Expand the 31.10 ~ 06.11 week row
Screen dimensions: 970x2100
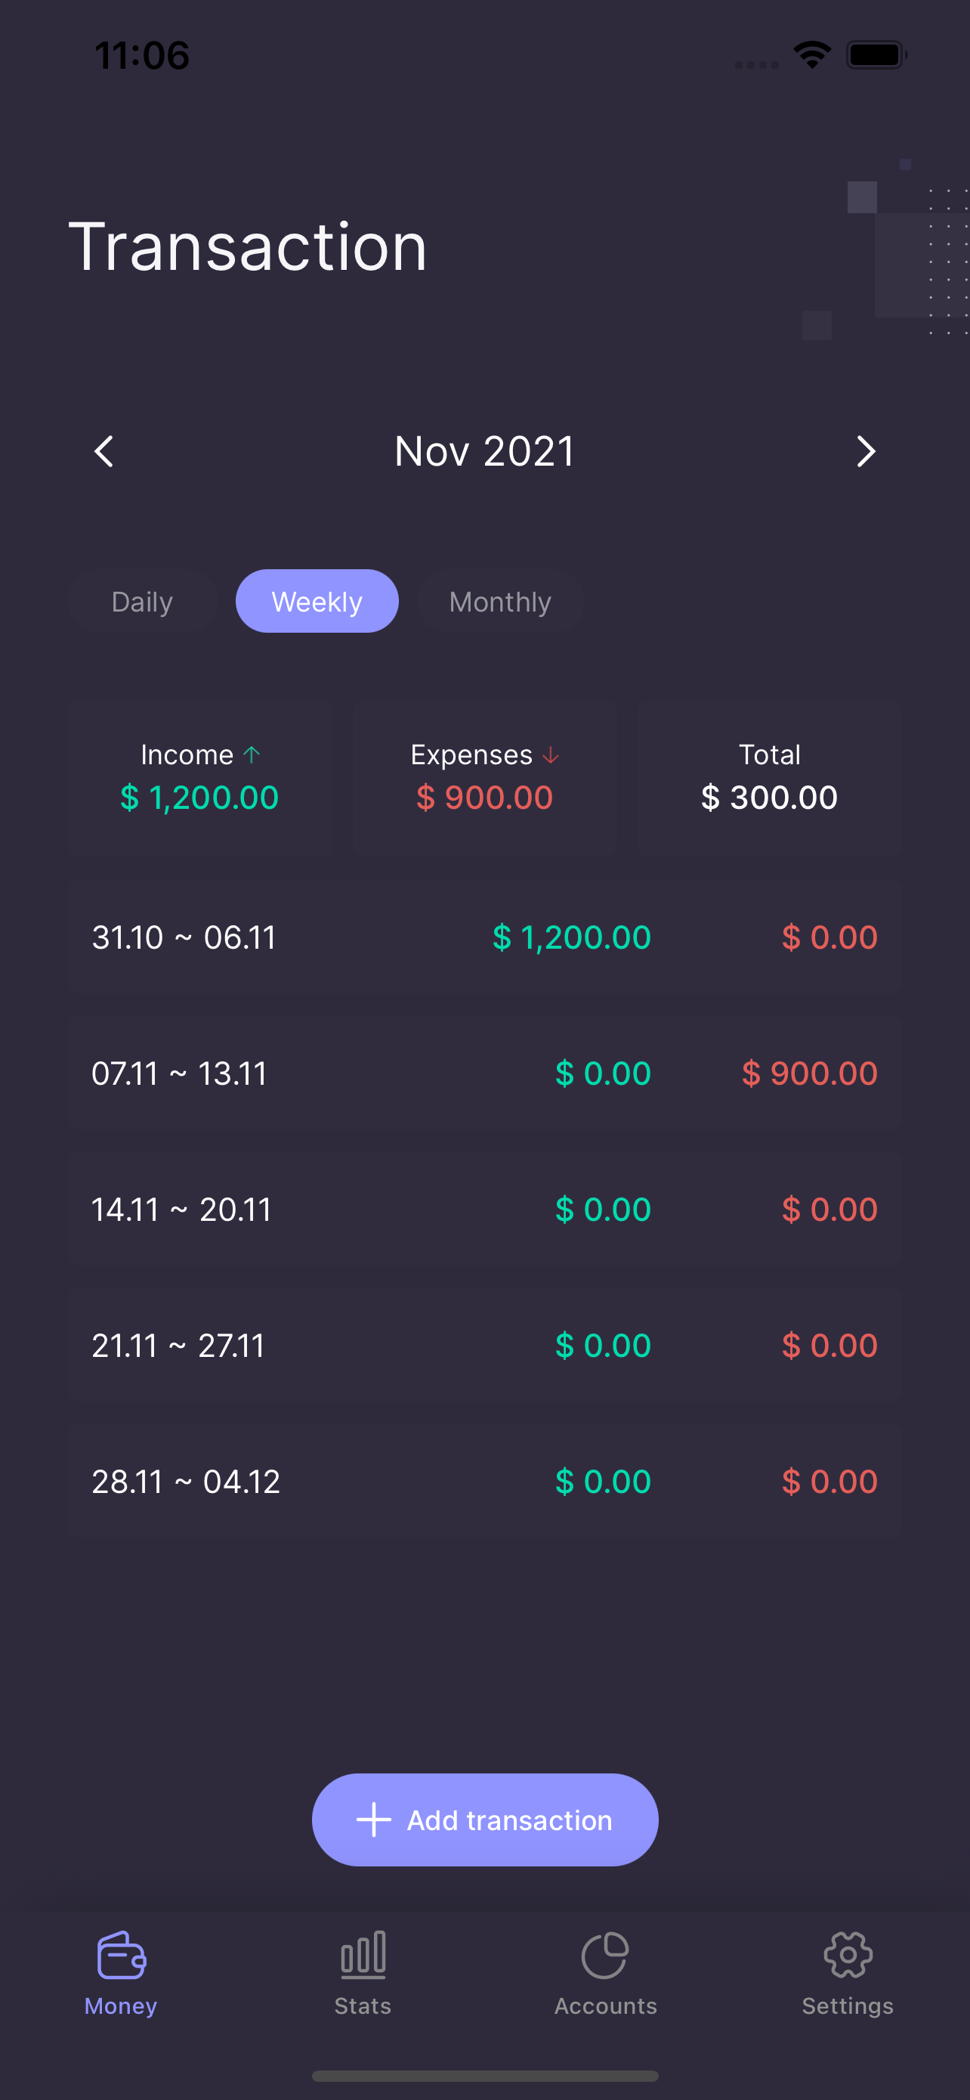point(484,937)
